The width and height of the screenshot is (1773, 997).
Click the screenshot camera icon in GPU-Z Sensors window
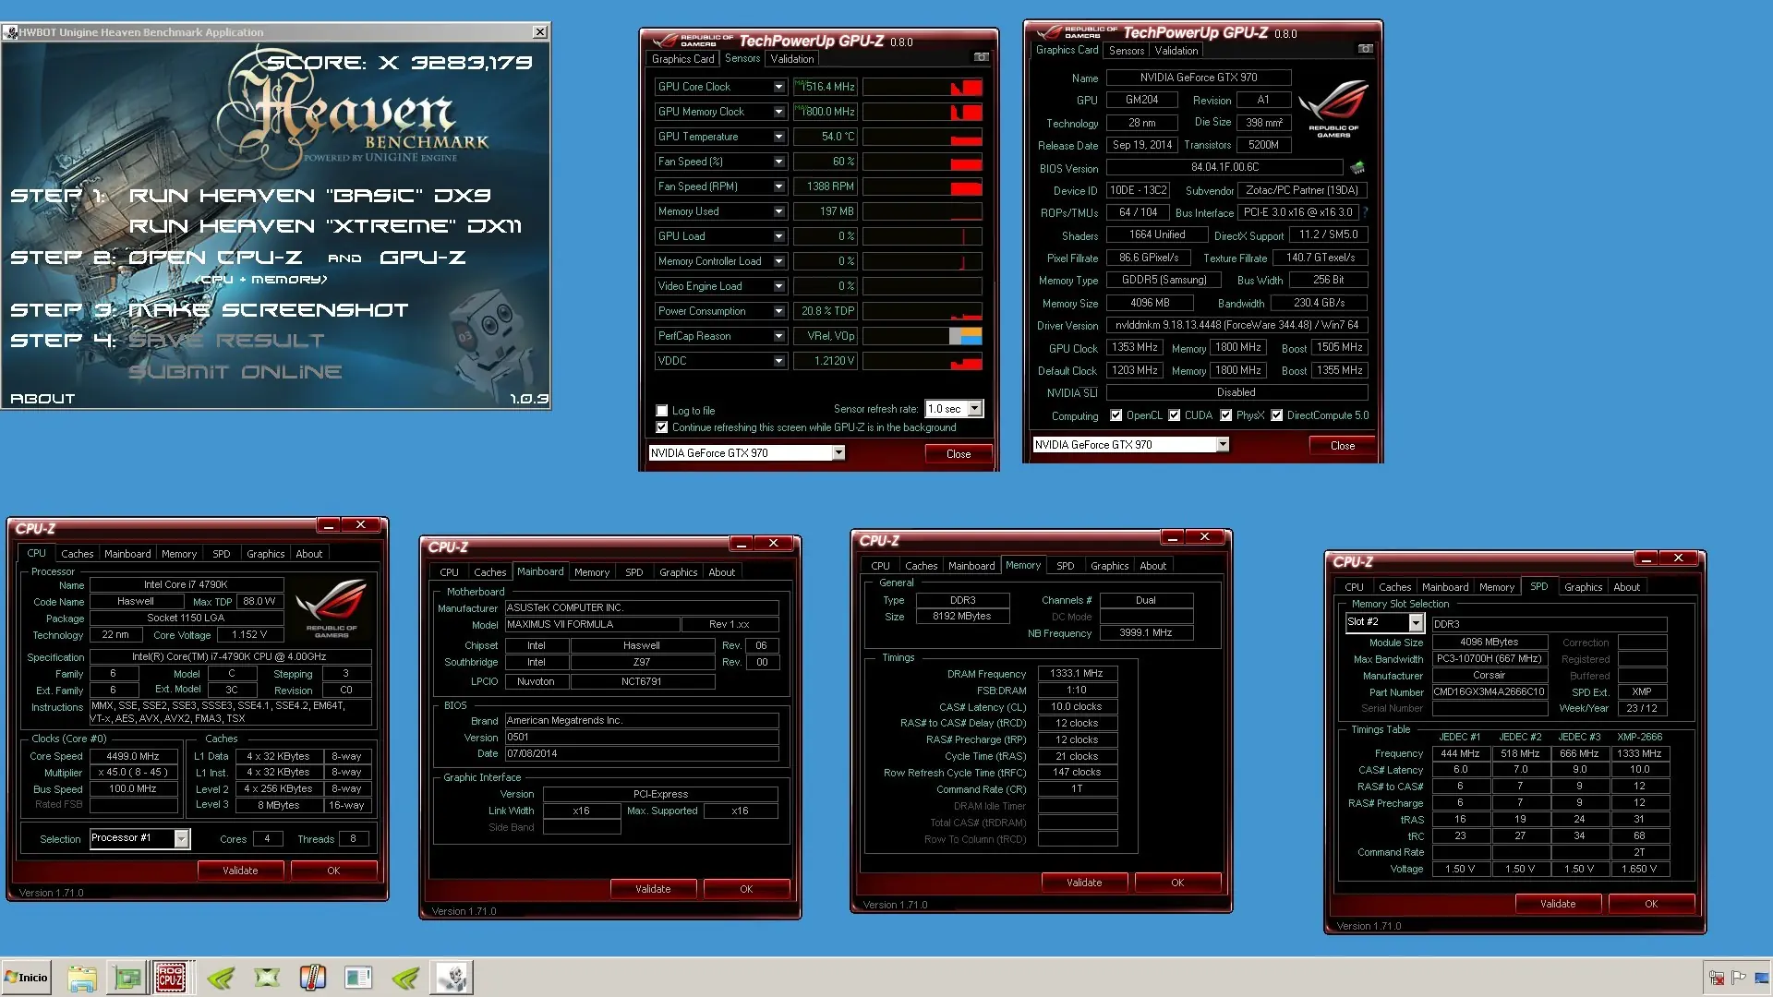click(x=981, y=57)
